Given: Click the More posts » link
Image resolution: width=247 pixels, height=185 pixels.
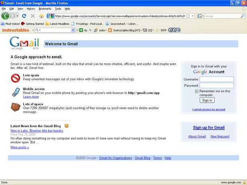Looking at the screenshot, I should pyautogui.click(x=20, y=147).
